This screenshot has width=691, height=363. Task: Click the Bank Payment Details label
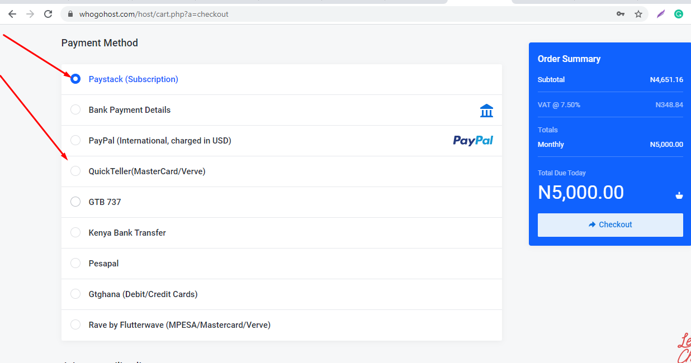[x=130, y=110]
